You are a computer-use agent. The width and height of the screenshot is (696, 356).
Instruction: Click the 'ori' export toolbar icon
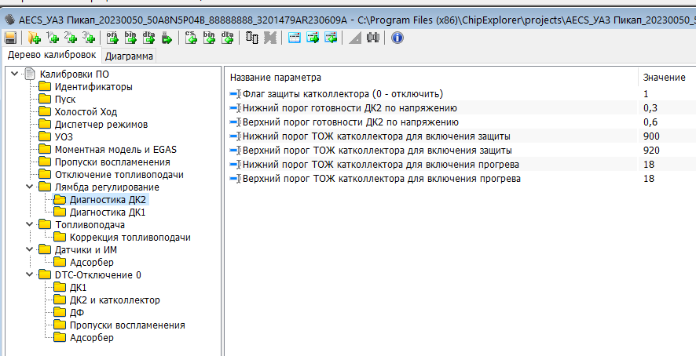pos(112,37)
